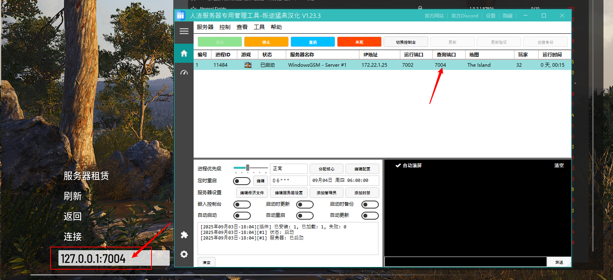
Task: Open the performance gauge panel in sidebar
Action: (x=184, y=72)
